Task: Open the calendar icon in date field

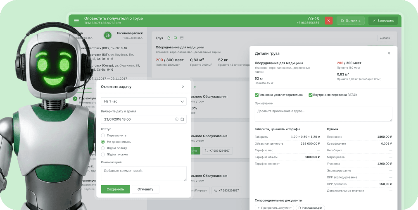Action: (x=182, y=119)
